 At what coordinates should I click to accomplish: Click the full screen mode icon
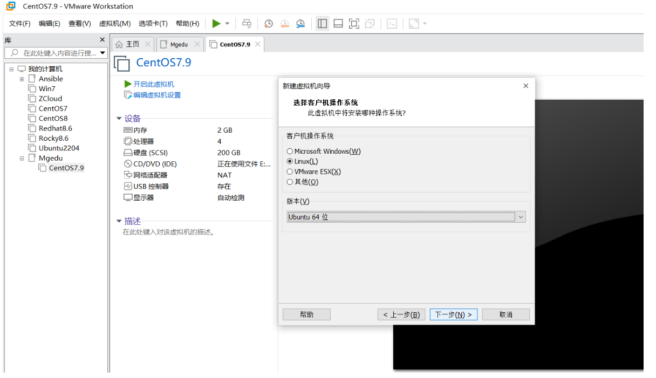tap(354, 23)
